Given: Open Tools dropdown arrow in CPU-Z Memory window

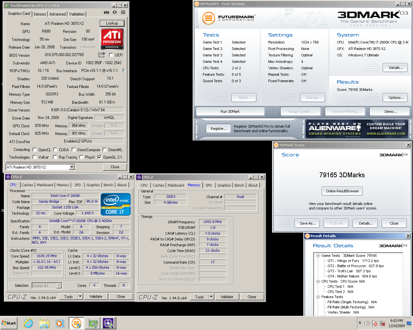Looking at the screenshot, I should [211, 297].
